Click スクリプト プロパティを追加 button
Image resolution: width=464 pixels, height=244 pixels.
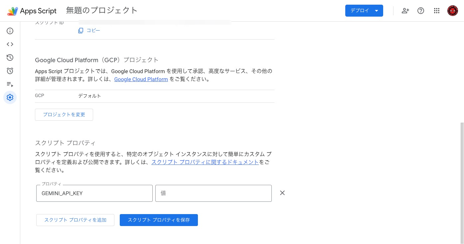click(x=75, y=220)
